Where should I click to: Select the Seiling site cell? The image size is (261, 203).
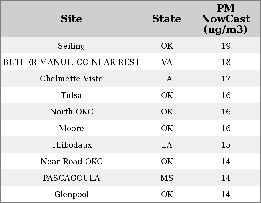point(72,46)
